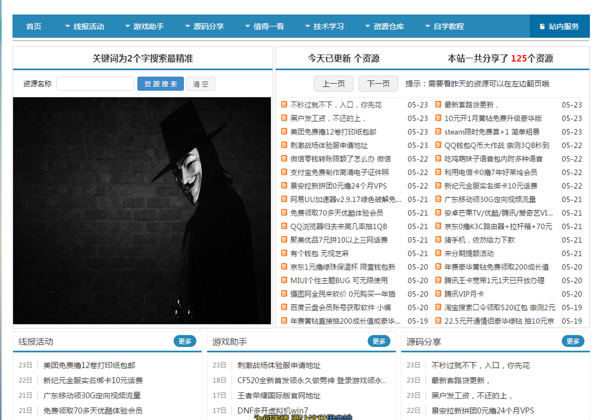
Task: Select 首页 in the navigation bar
Action: [34, 26]
